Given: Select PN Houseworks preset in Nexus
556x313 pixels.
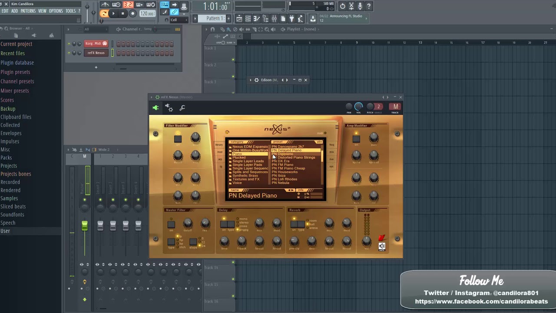Looking at the screenshot, I should pyautogui.click(x=285, y=172).
